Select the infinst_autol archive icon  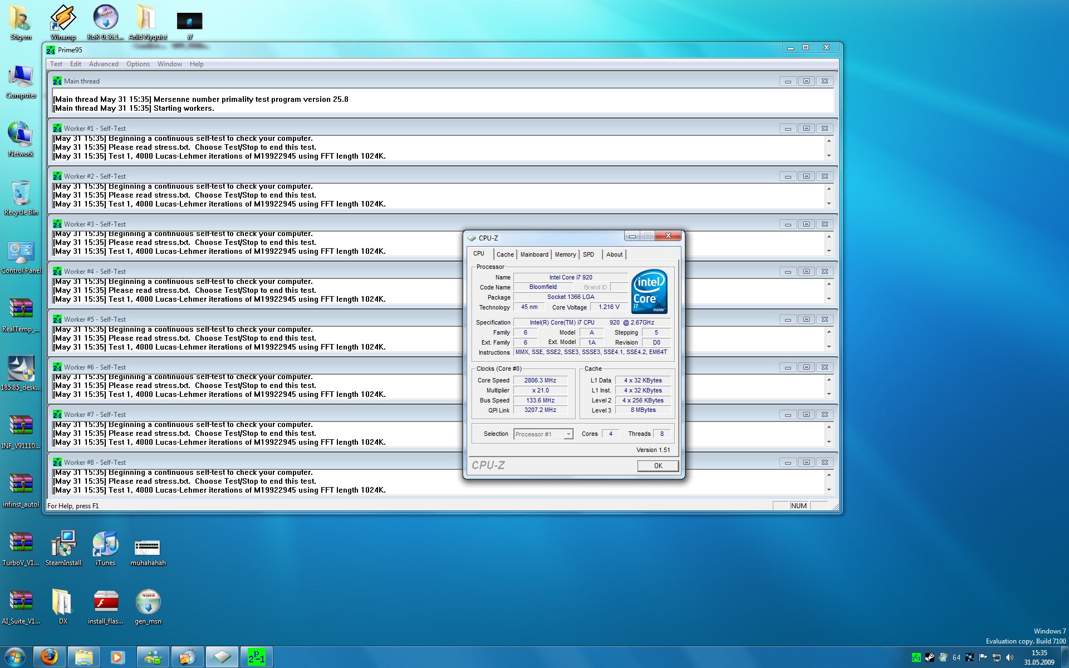pyautogui.click(x=21, y=490)
